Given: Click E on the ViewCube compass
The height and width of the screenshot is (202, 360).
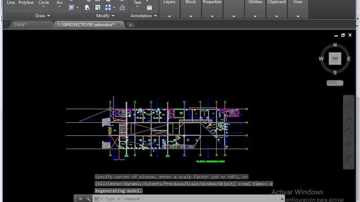Looking at the screenshot, I should pos(349,59).
